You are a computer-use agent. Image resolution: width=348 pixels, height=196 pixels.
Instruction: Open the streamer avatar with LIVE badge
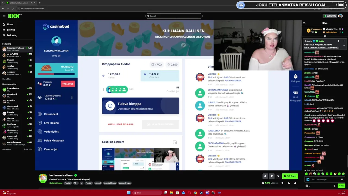tap(43, 178)
